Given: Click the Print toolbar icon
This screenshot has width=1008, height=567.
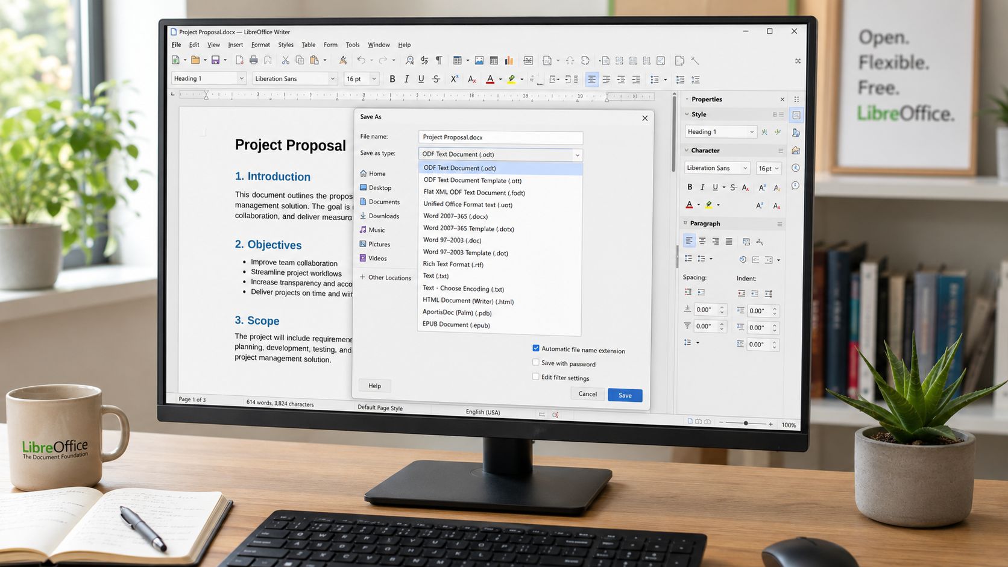Looking at the screenshot, I should point(254,60).
